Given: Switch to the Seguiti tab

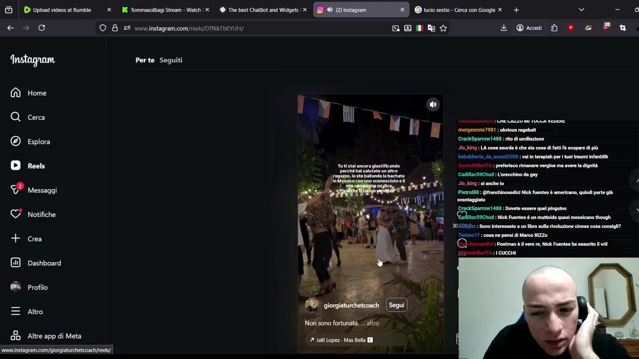Looking at the screenshot, I should pos(171,60).
